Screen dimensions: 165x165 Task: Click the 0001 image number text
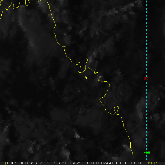coord(12,163)
